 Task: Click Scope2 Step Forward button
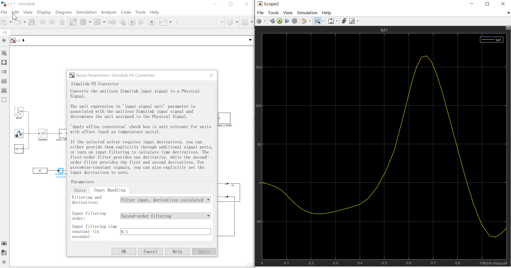click(287, 21)
